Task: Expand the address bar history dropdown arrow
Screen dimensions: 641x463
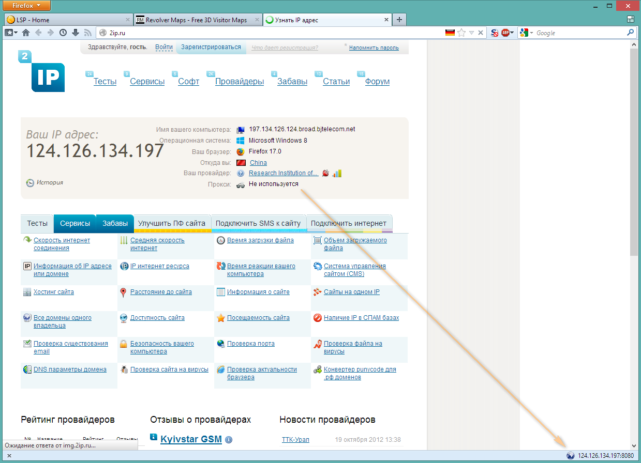Action: tap(471, 33)
